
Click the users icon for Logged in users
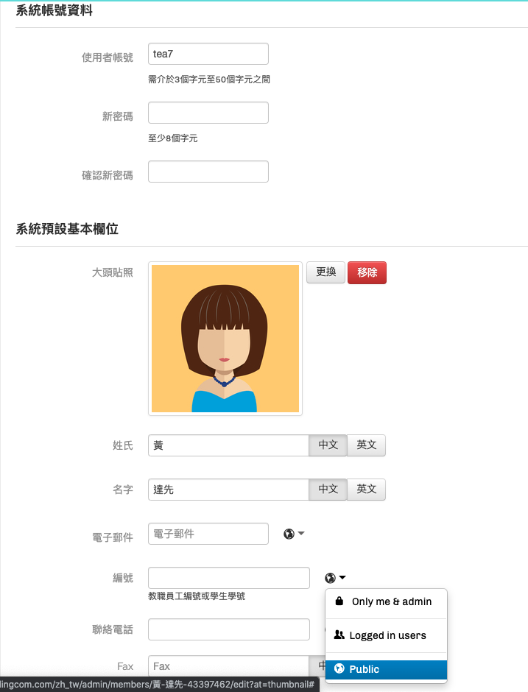339,635
